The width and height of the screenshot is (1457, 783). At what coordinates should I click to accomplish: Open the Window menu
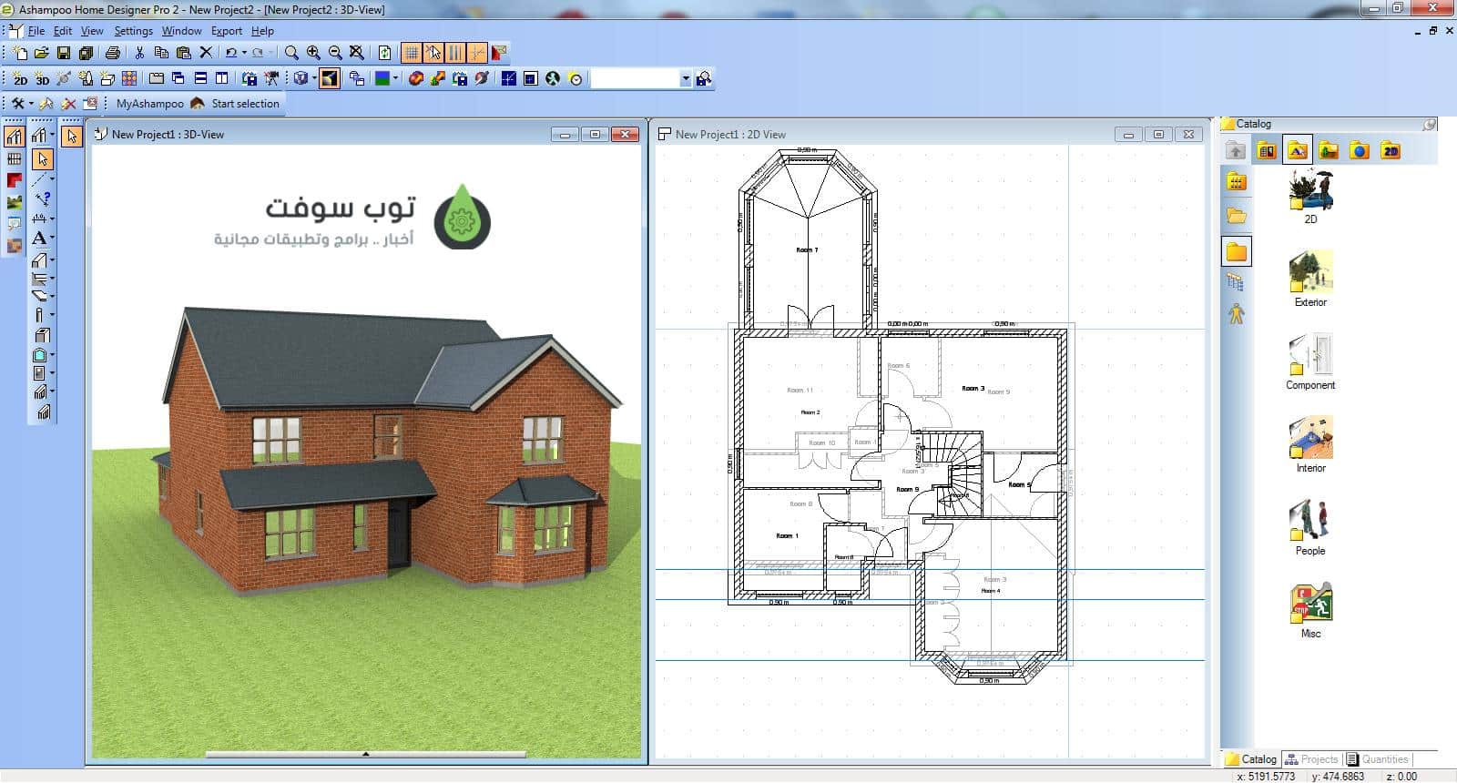tap(181, 31)
